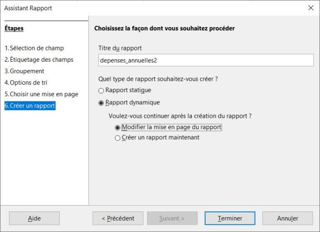
Task: Select the Rapport dynamique radio button
Action: pyautogui.click(x=101, y=102)
